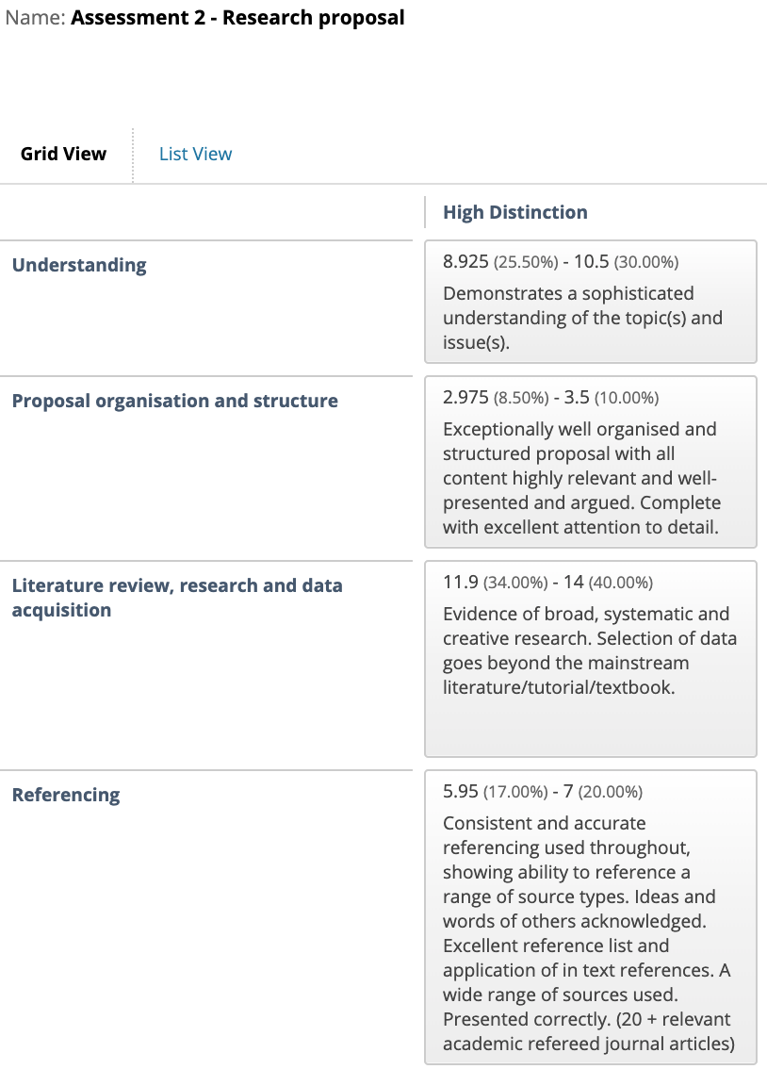
Task: Click the High Distinction column header
Action: (515, 212)
